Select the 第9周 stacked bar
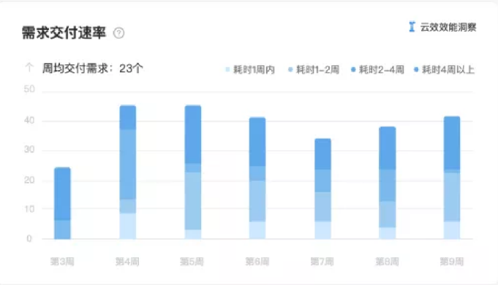Screen dimensions: 498x285 coord(452,178)
